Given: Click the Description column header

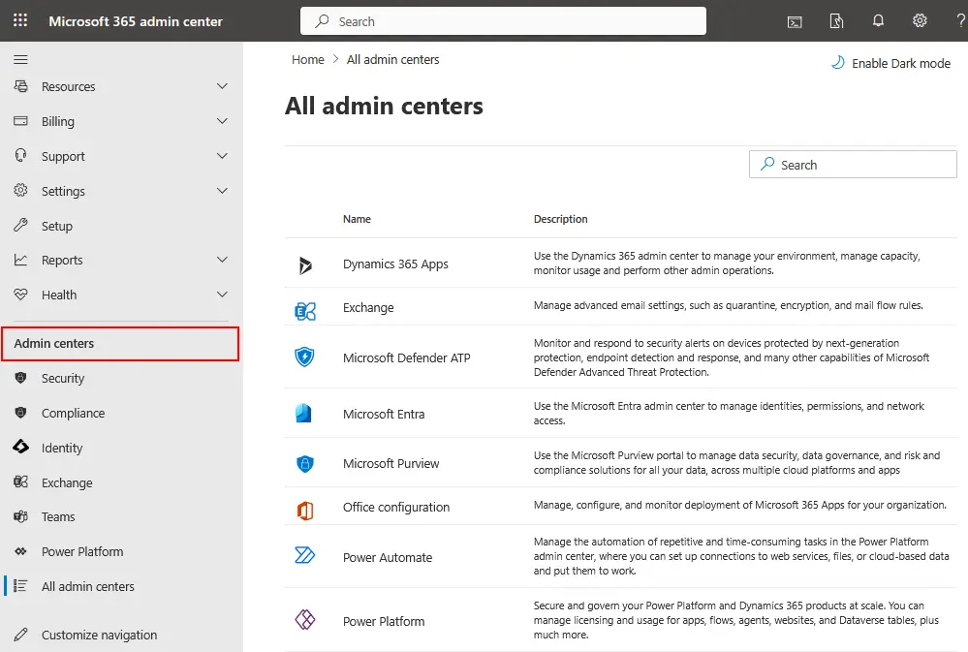Looking at the screenshot, I should point(561,219).
